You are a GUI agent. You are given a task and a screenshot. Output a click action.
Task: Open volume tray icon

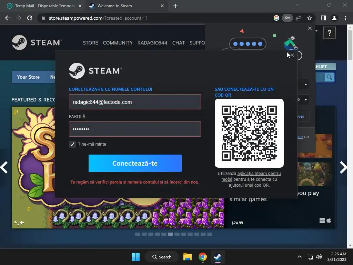tap(319, 257)
